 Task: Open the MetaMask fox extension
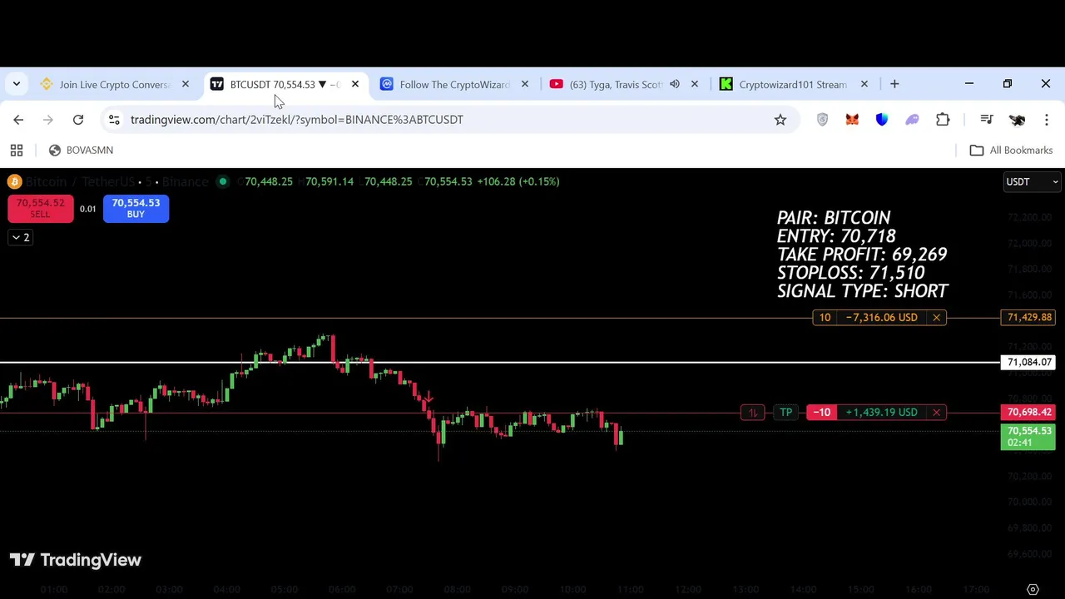tap(852, 120)
